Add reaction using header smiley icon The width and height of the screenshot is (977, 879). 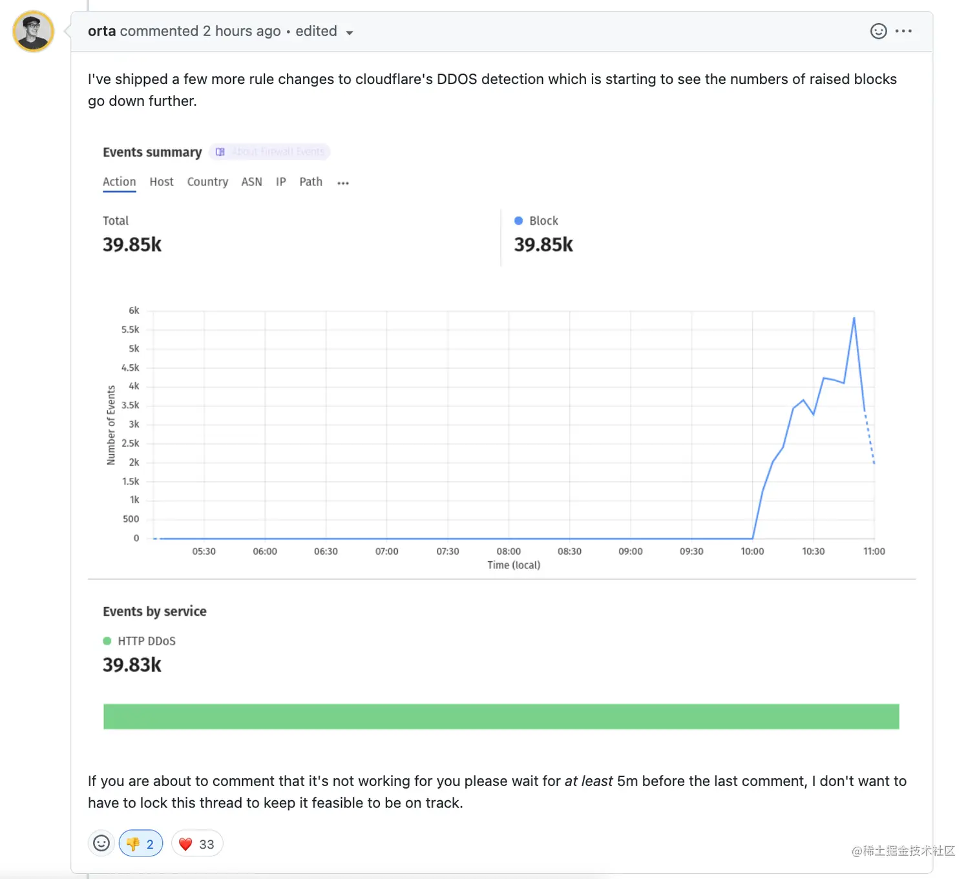[878, 31]
